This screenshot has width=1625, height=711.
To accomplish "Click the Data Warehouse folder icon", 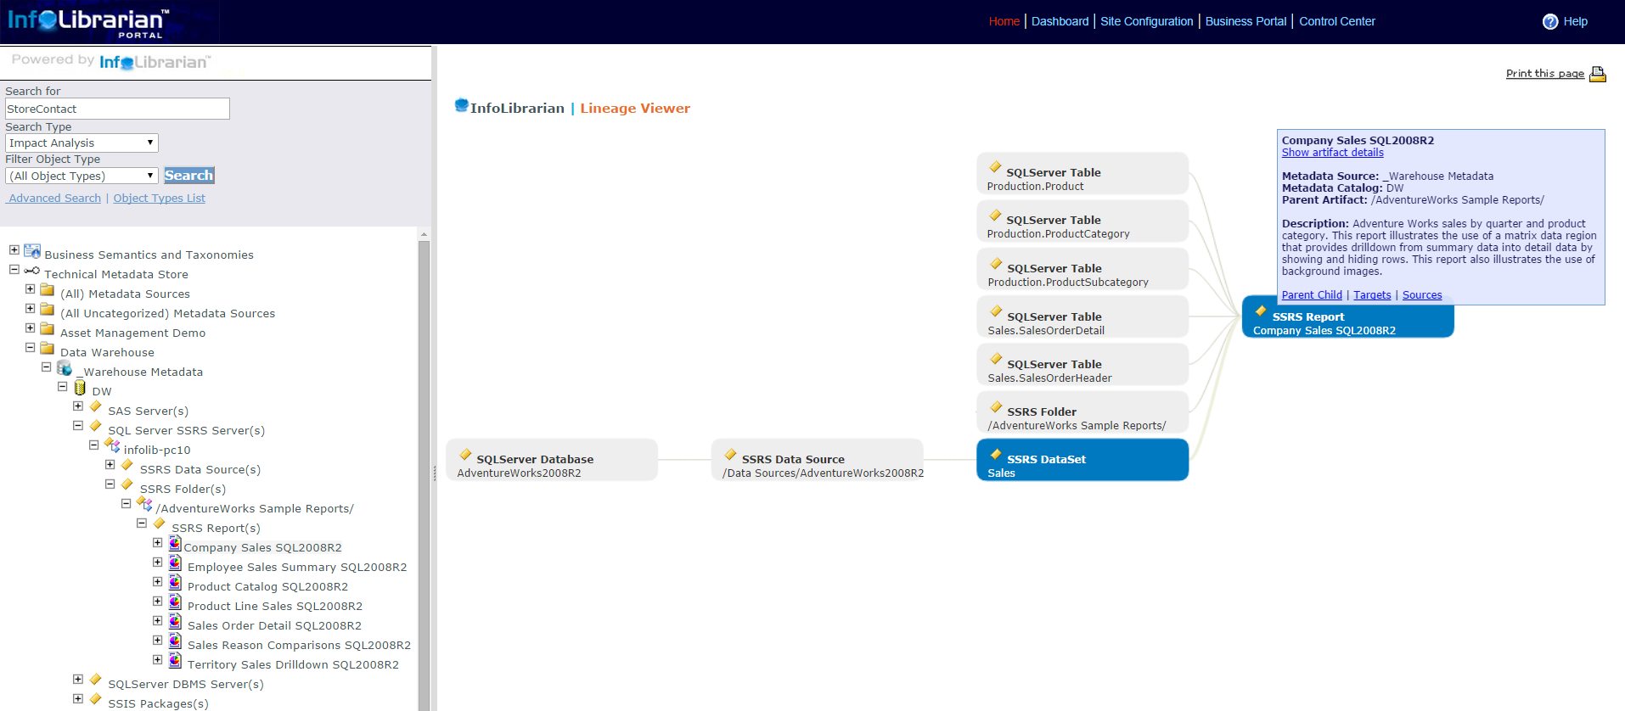I will pyautogui.click(x=48, y=348).
